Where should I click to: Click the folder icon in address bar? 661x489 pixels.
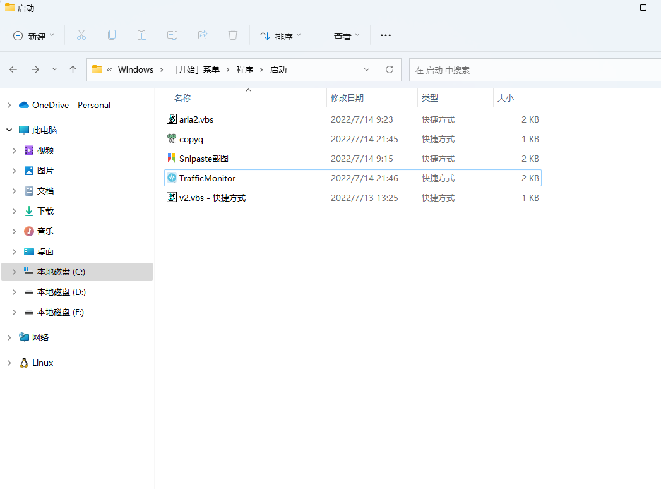click(97, 69)
